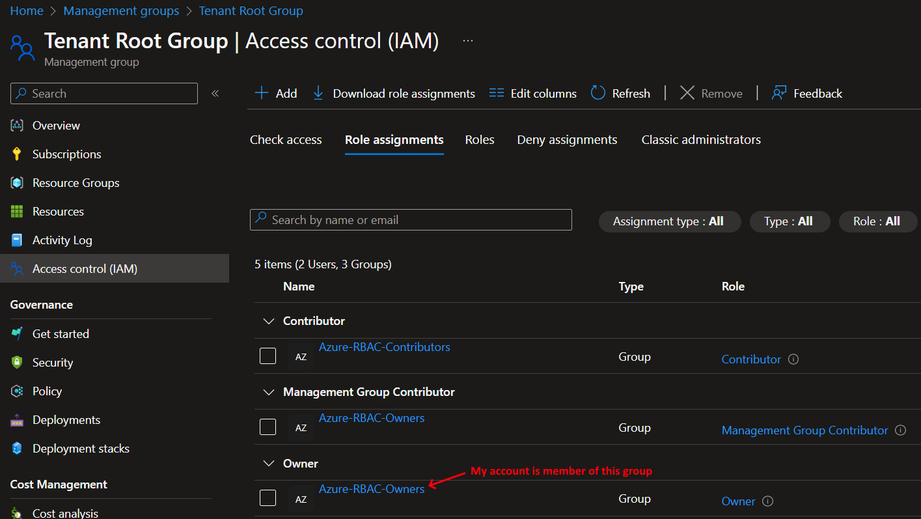The width and height of the screenshot is (921, 519).
Task: Click the '5 items (2 Users, 3 Groups)' text
Action: (x=323, y=264)
